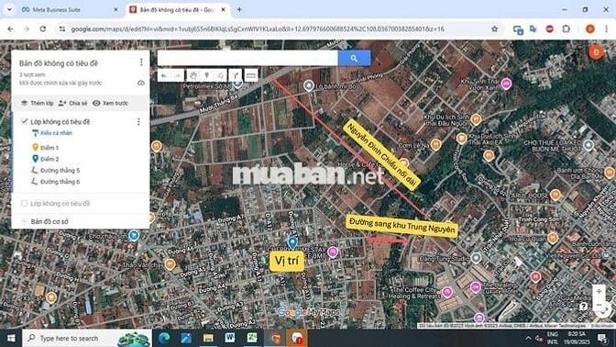Click the Vị trí yellow label
616x347 pixels.
pyautogui.click(x=287, y=261)
